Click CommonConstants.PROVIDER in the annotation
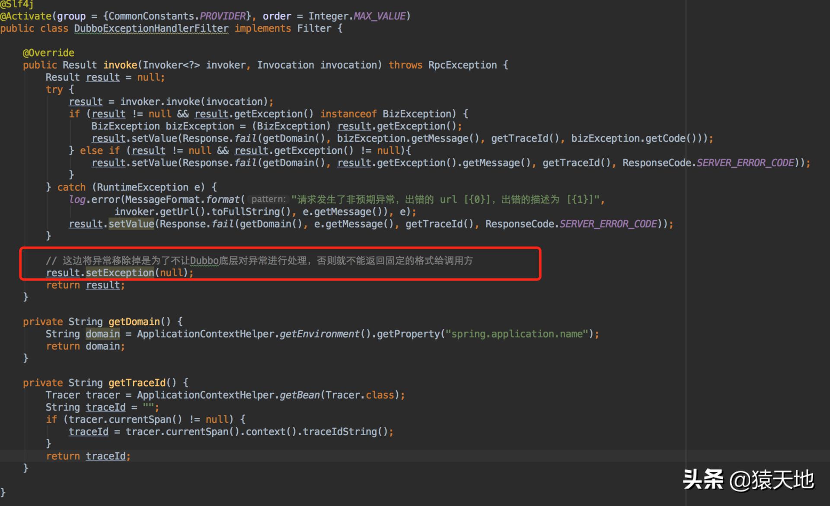 click(176, 16)
